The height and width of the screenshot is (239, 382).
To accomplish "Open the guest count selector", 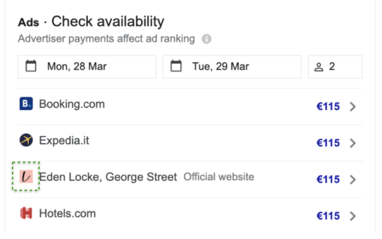I will pos(335,66).
